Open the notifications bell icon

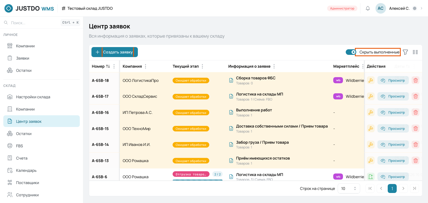(368, 8)
